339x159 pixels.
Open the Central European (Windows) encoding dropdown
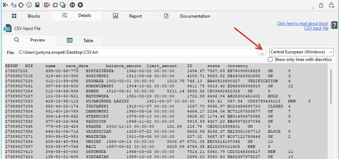[x=301, y=52]
